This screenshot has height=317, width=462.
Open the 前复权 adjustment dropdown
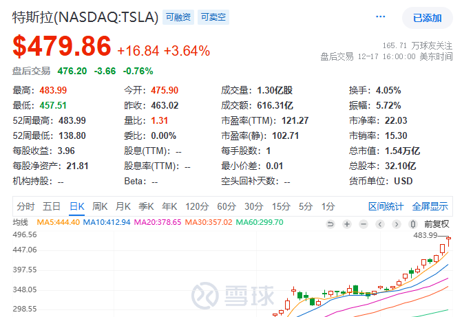point(437,224)
